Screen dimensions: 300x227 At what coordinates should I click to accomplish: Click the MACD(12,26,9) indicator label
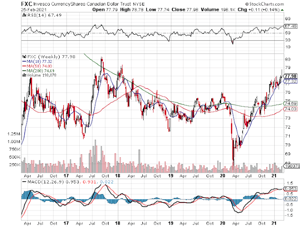pos(46,182)
